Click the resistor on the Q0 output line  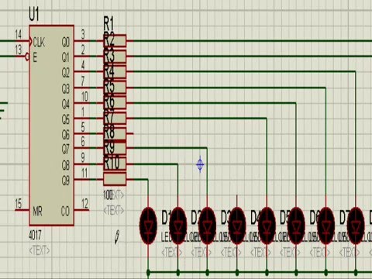115,41
